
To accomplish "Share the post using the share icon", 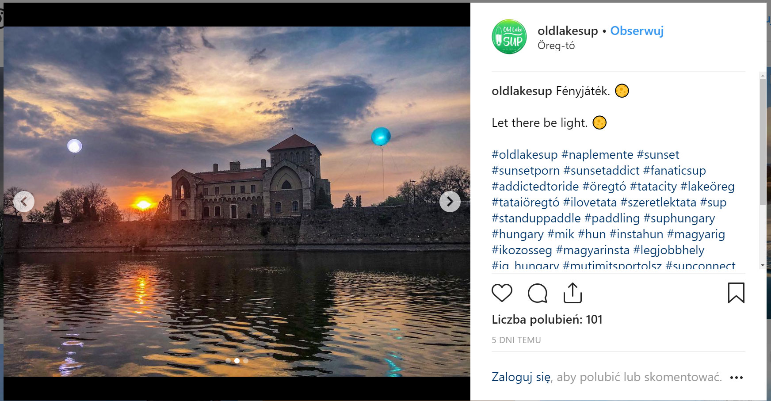I will click(573, 293).
